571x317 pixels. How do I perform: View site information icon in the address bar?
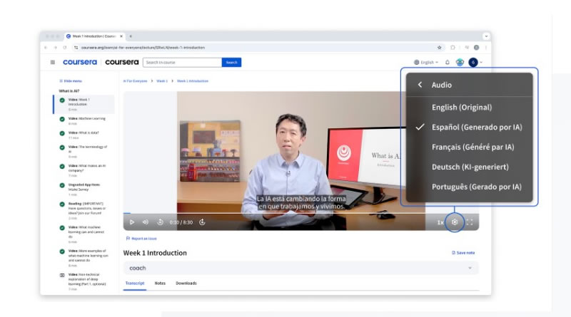76,48
